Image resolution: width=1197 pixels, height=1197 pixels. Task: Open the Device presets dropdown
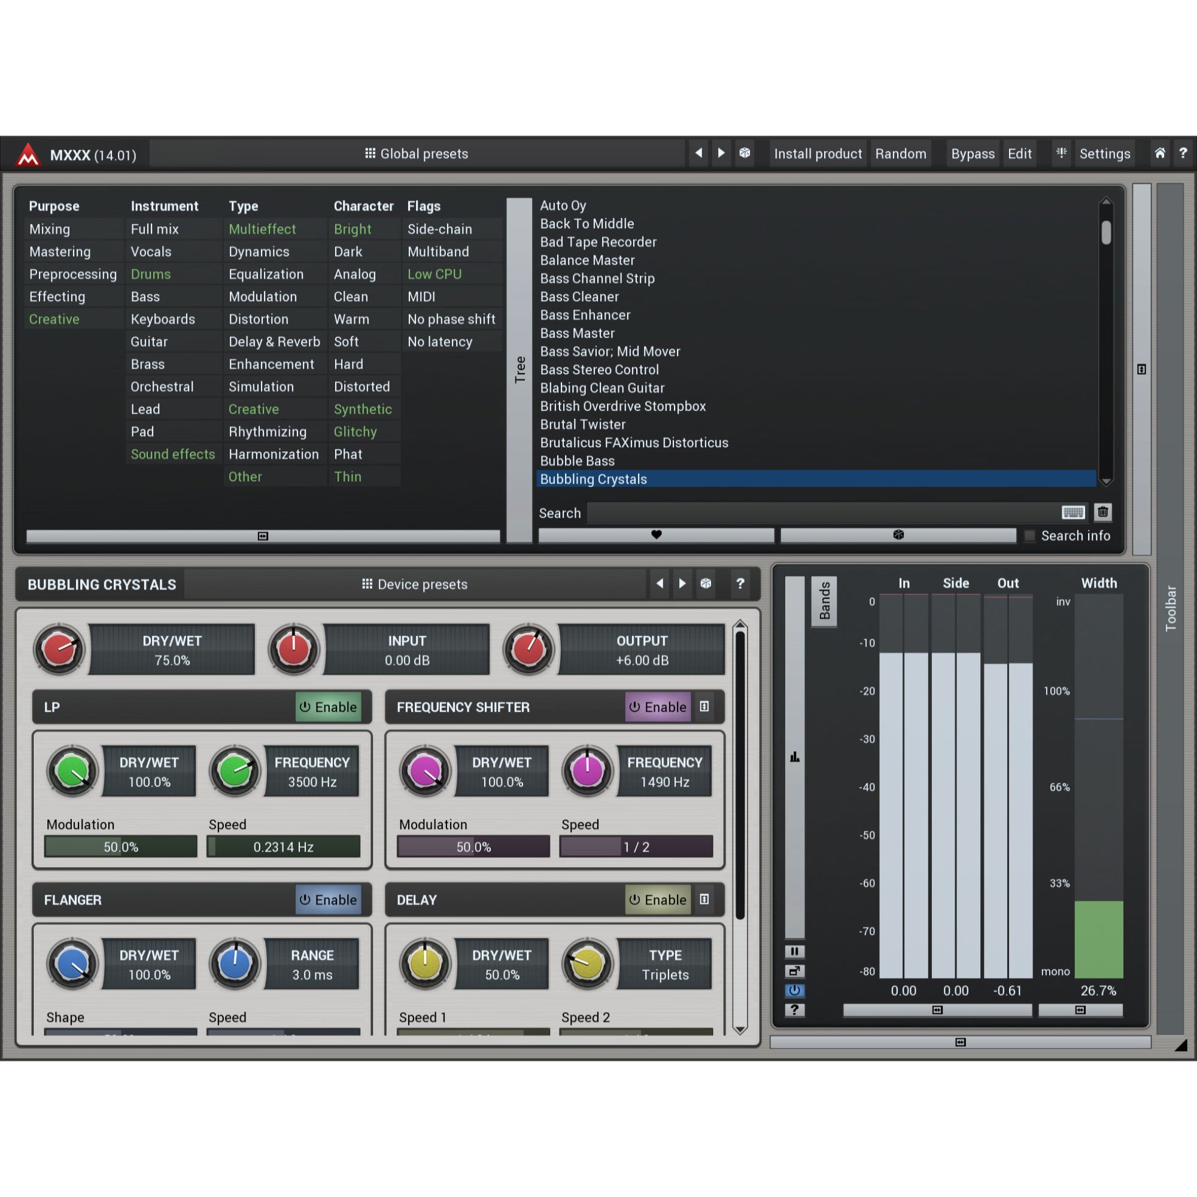coord(415,584)
